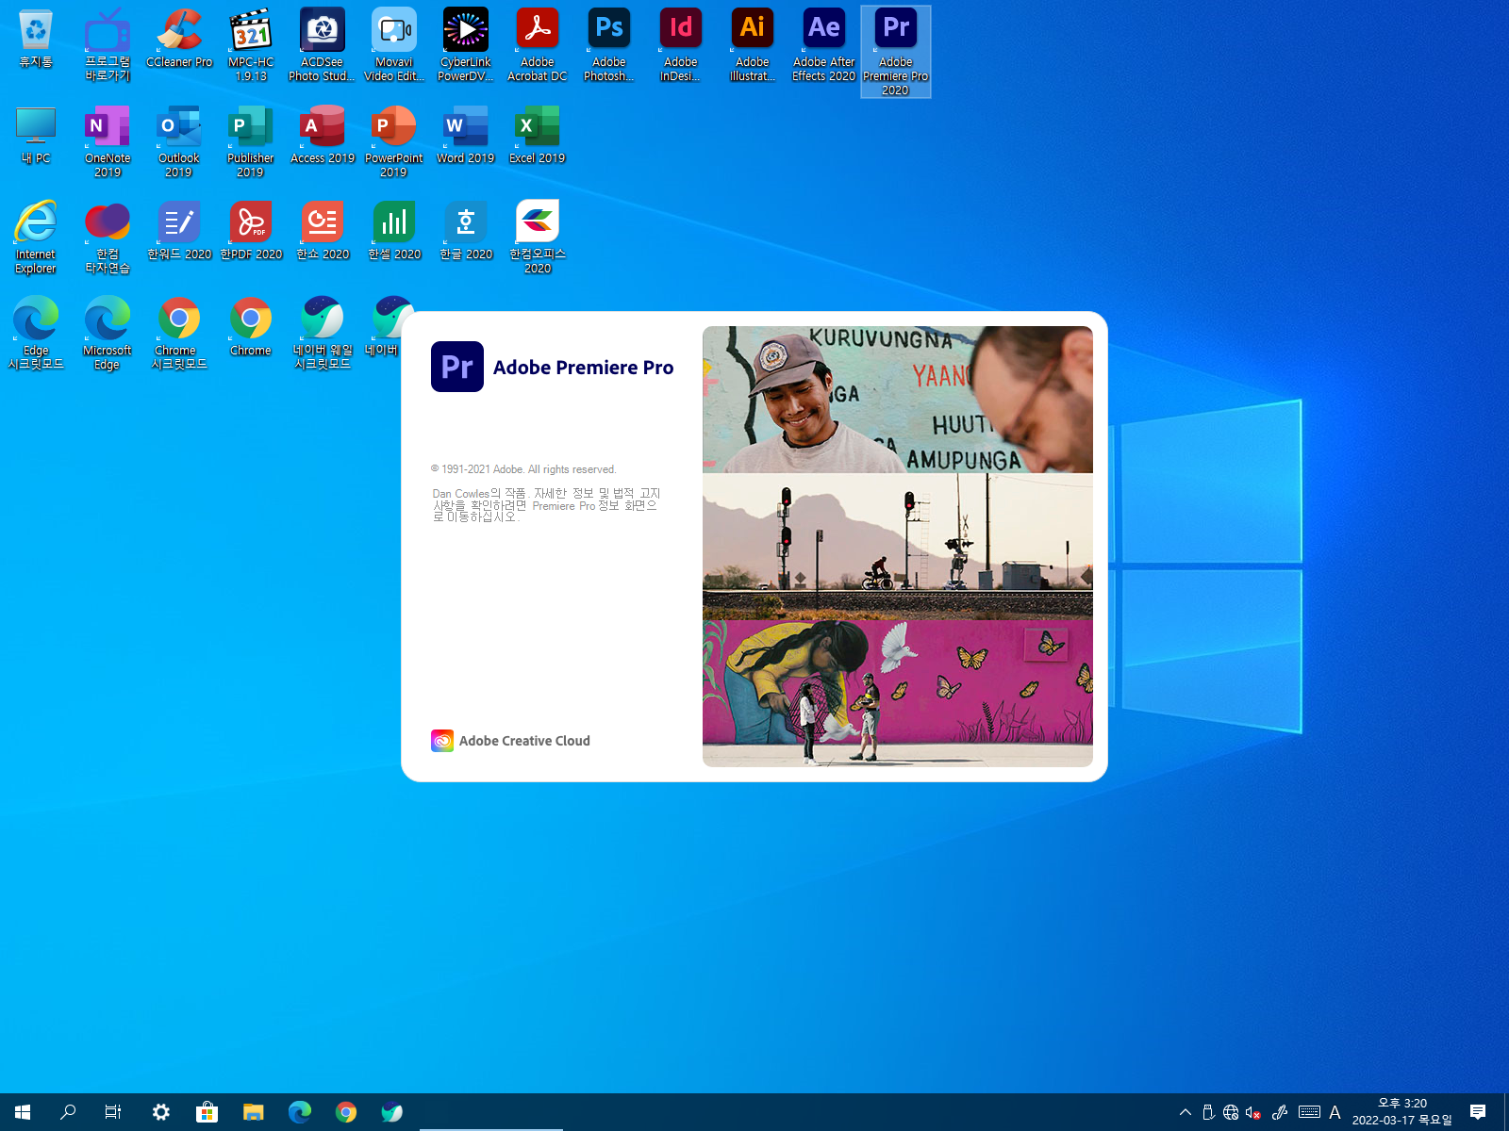1509x1131 pixels.
Task: Select the 한셀 2020 icon
Action: point(394,231)
